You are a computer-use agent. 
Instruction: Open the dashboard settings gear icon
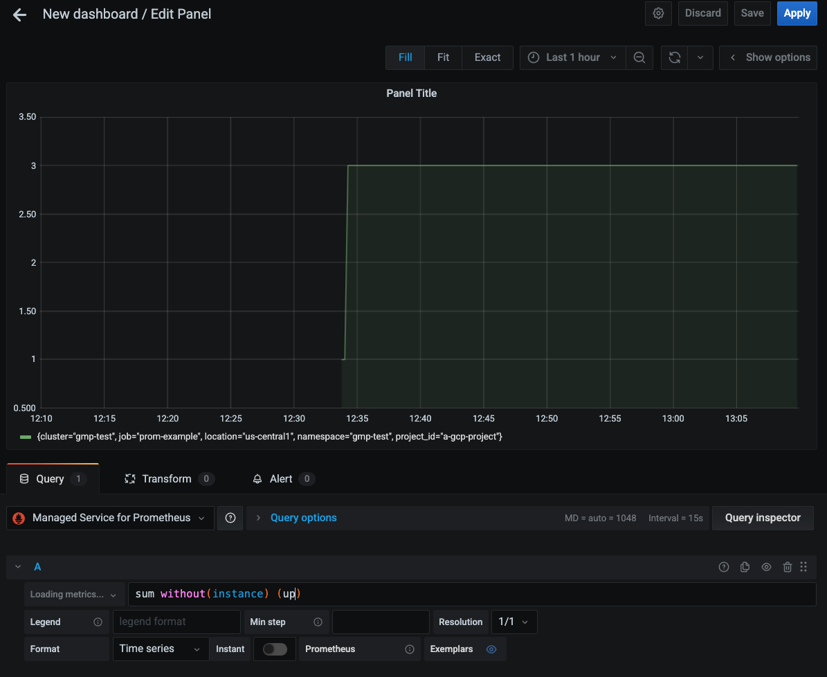click(x=658, y=13)
